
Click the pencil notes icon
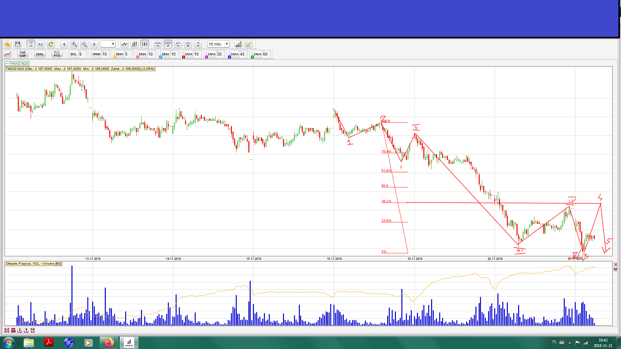pos(248,44)
